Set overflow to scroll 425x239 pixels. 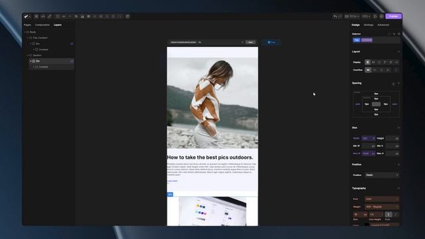(381, 70)
